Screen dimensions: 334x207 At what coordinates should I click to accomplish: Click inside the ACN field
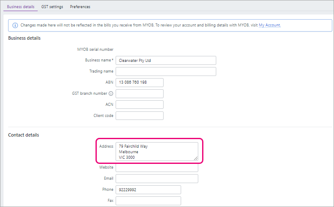pyautogui.click(x=140, y=105)
